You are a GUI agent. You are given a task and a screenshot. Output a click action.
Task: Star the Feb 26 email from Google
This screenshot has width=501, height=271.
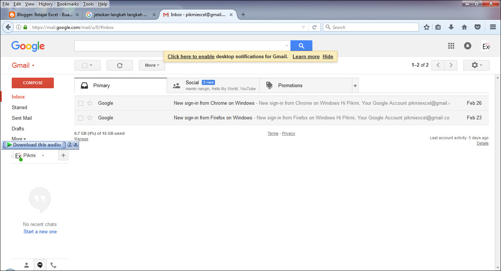89,103
